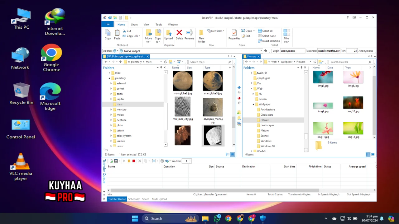Viewport: 399px width, 224px height.
Task: Click the Login field showing anonymous
Action: click(292, 51)
